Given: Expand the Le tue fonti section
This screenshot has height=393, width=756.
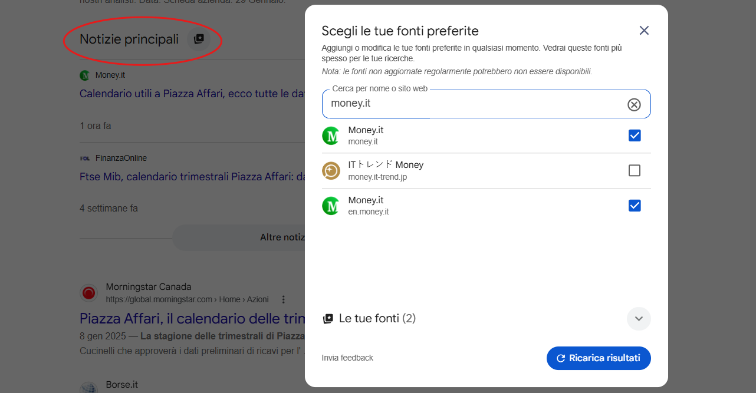Looking at the screenshot, I should (x=639, y=319).
